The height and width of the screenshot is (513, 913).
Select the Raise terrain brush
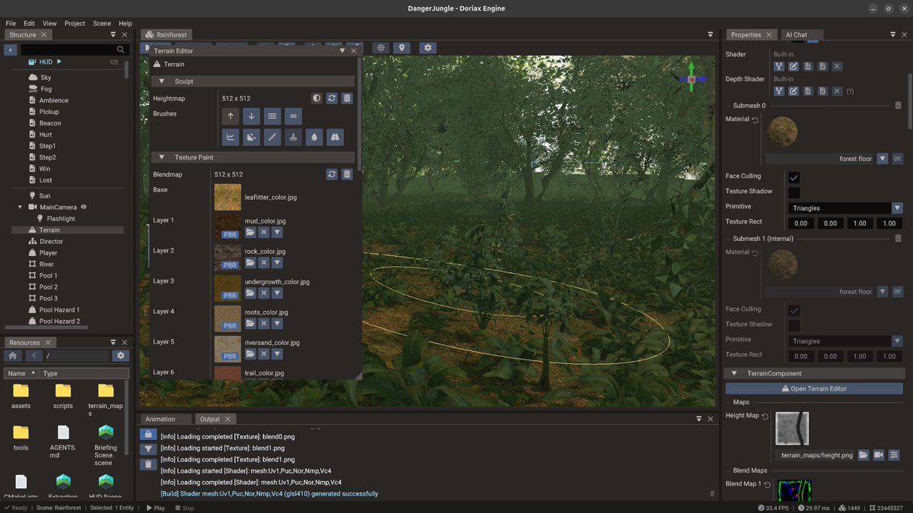(x=231, y=116)
